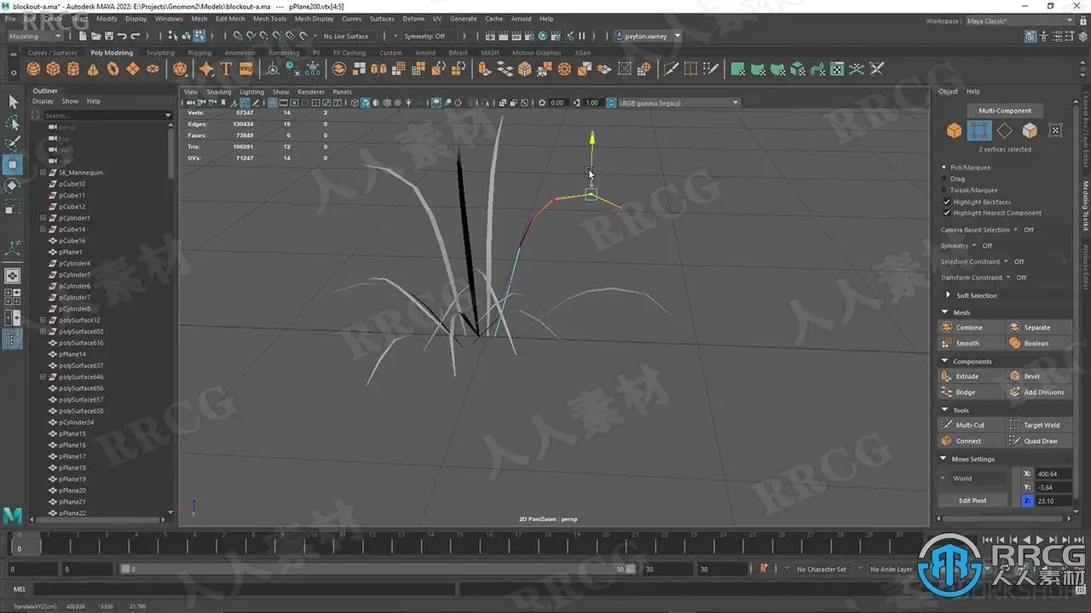Select the object selection cube icon
This screenshot has width=1091, height=613.
954,130
